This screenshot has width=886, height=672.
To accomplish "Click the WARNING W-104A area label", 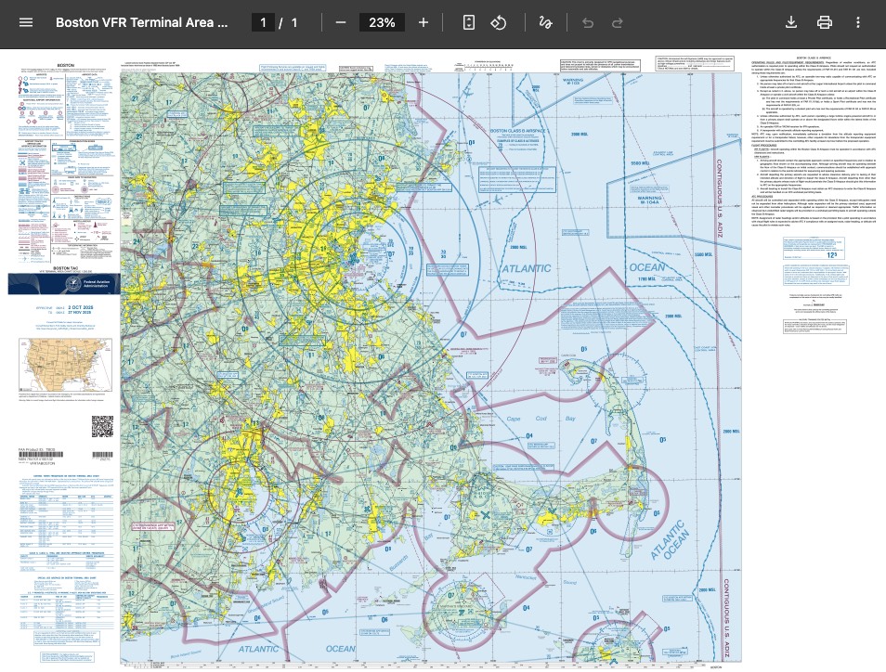I will tap(649, 200).
